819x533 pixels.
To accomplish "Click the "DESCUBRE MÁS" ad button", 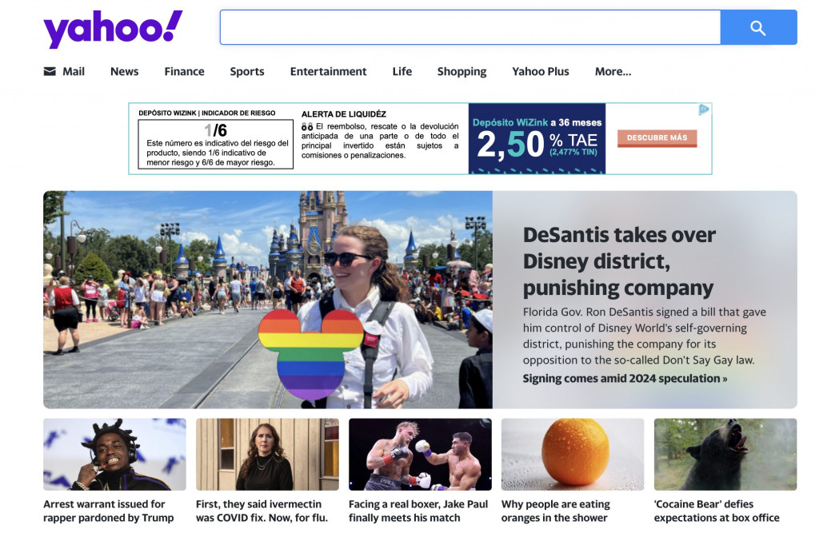I will pyautogui.click(x=656, y=137).
